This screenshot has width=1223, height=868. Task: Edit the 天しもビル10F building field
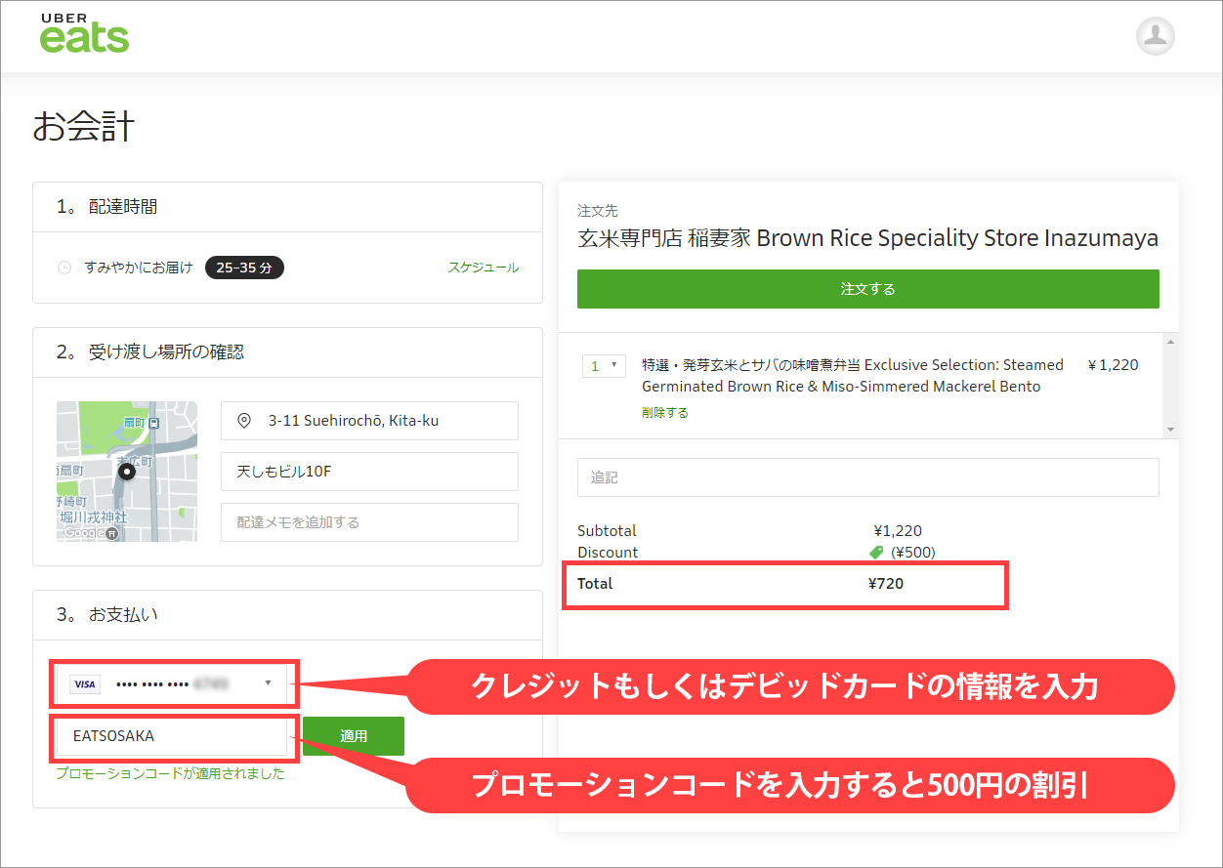pyautogui.click(x=369, y=472)
